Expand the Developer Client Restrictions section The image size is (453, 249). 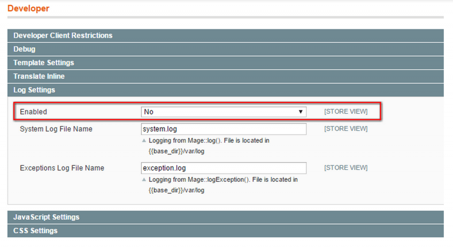(x=225, y=35)
